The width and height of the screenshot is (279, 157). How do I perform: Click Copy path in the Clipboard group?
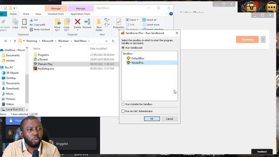pyautogui.click(x=37, y=24)
